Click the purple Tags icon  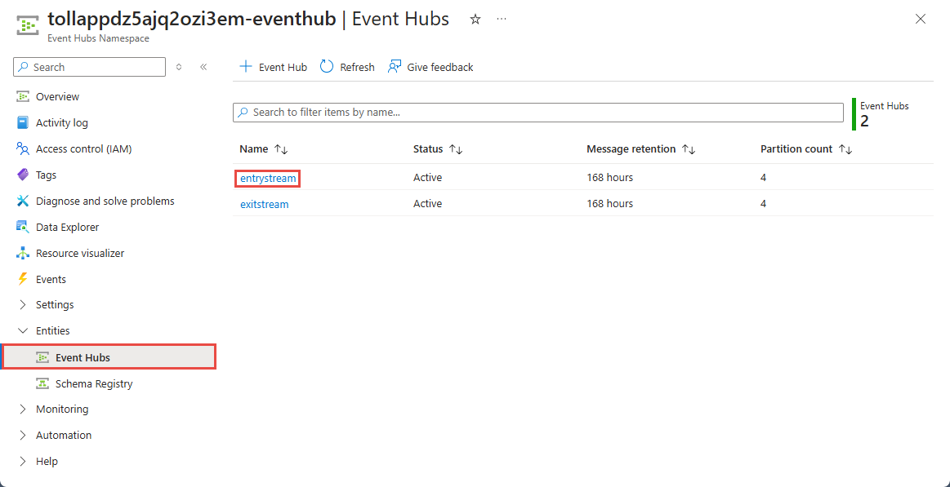pyautogui.click(x=23, y=175)
